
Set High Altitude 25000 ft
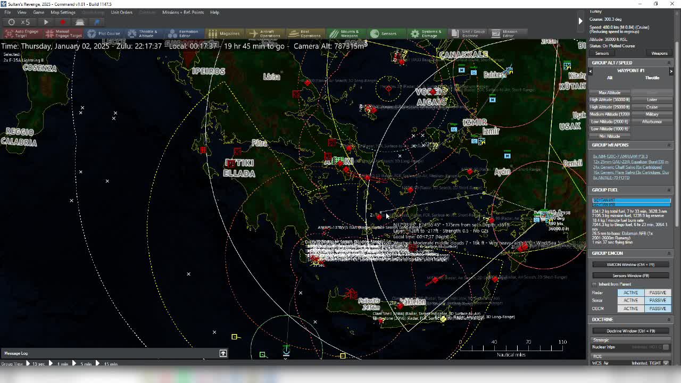coord(610,107)
